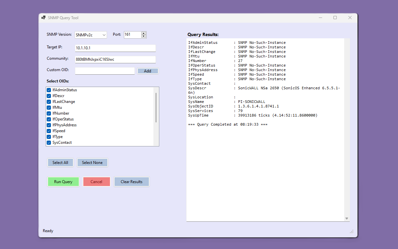Close the SNMP Query Tool window

point(350,18)
